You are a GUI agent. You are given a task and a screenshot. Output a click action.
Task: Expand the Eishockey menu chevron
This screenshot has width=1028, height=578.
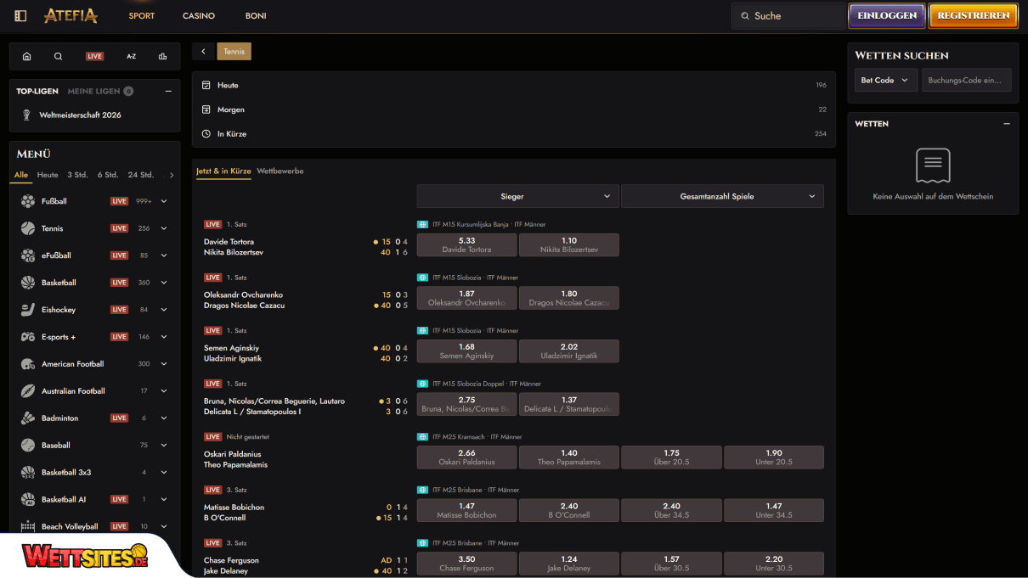coord(164,310)
